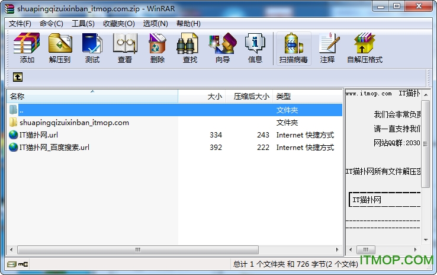Run Virus Scan (扫描病毒) icon
437x275 pixels.
pyautogui.click(x=294, y=48)
